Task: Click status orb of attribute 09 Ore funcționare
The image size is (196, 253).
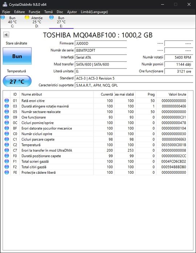Action: click(7, 117)
